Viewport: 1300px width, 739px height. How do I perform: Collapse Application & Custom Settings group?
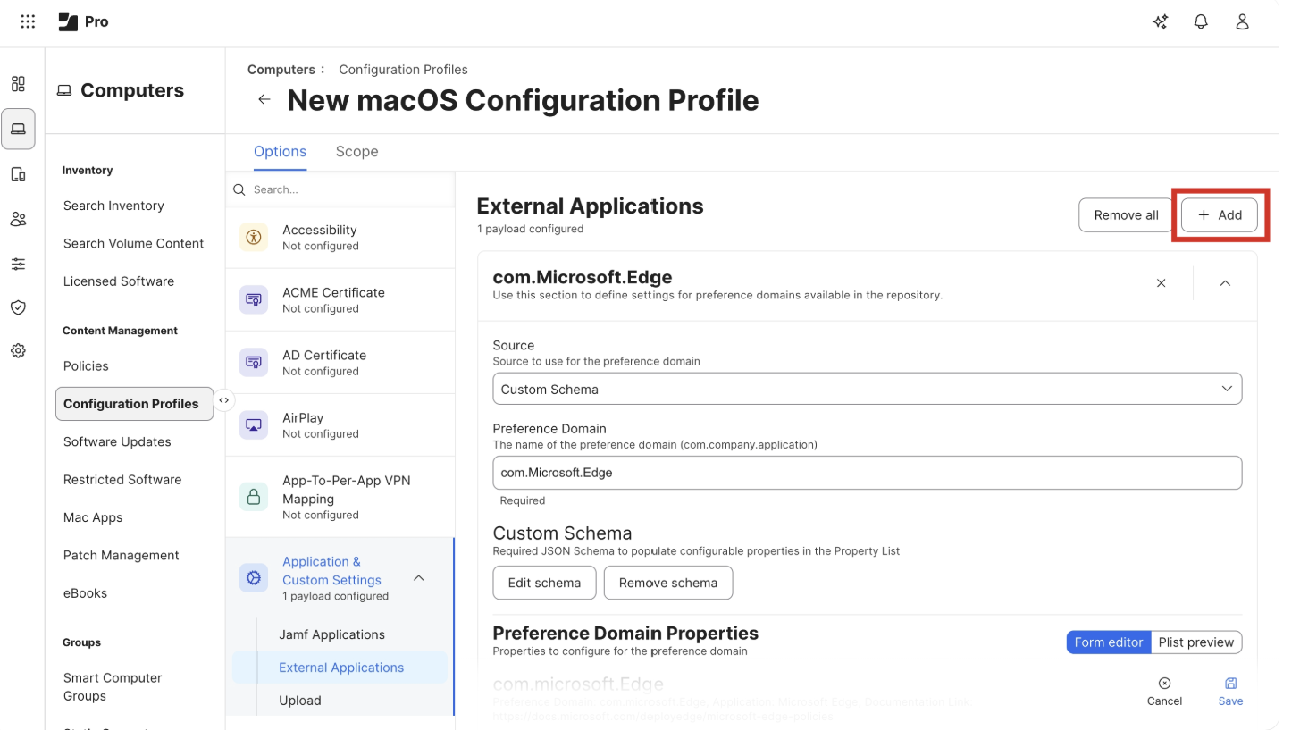419,578
